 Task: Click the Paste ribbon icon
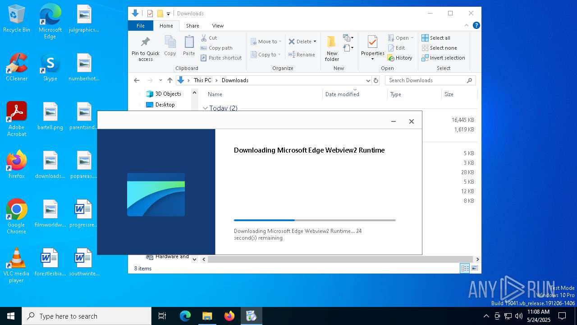pos(189,46)
